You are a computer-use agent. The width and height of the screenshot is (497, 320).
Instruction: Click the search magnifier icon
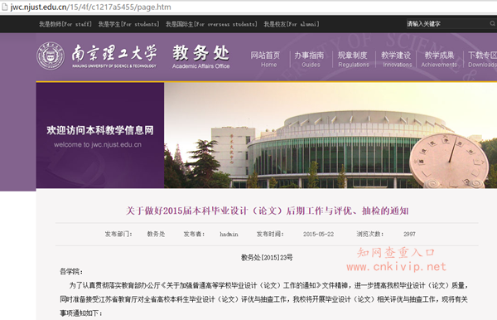(492, 24)
